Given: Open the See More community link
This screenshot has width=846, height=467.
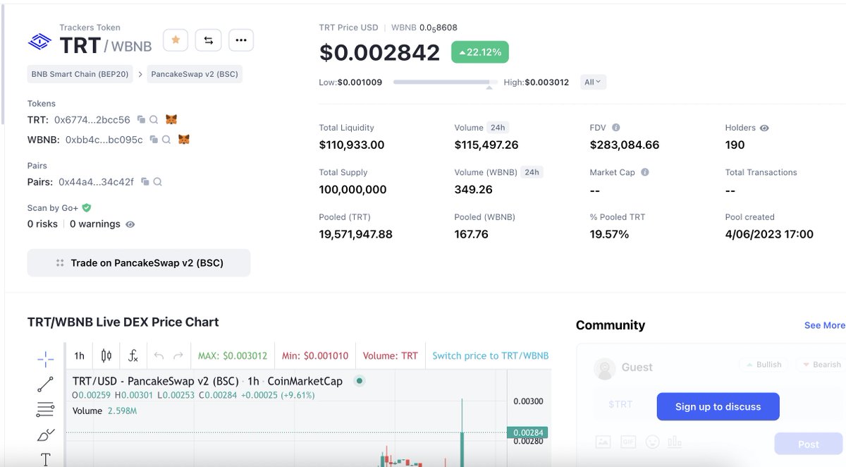Looking at the screenshot, I should pos(825,325).
